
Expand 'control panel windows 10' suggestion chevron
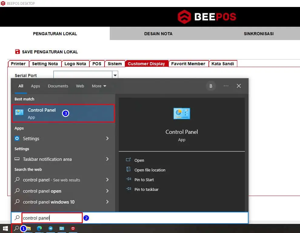tap(107, 202)
